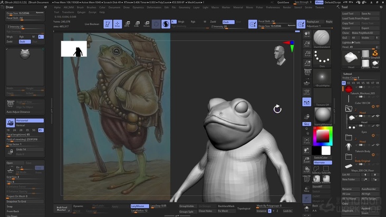Collapse the Tool palette header
Screen dimensions: 386x217
[x=344, y=7]
